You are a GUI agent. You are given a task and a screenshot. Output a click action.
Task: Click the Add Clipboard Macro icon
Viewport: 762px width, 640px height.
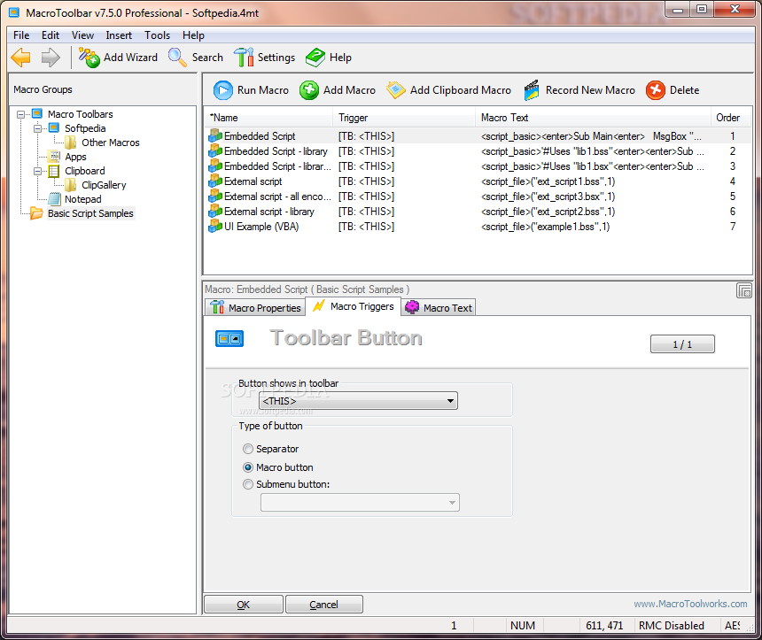[395, 90]
